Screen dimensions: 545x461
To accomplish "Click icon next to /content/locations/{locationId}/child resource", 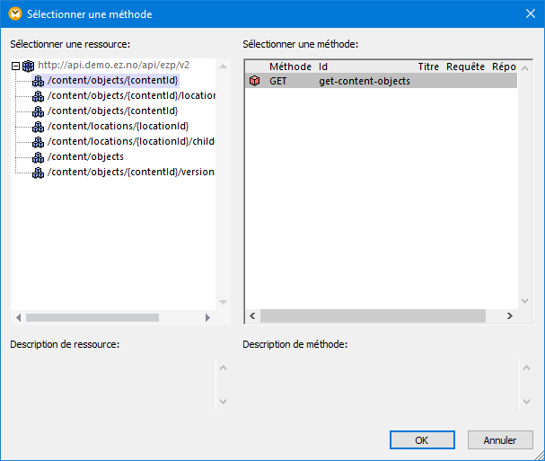I will (38, 142).
